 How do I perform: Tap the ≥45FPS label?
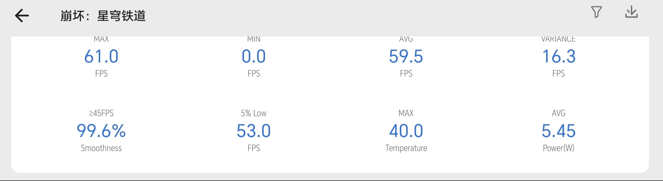tap(101, 113)
